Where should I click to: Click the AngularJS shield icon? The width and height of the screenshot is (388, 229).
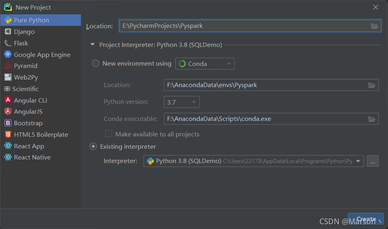[8, 111]
